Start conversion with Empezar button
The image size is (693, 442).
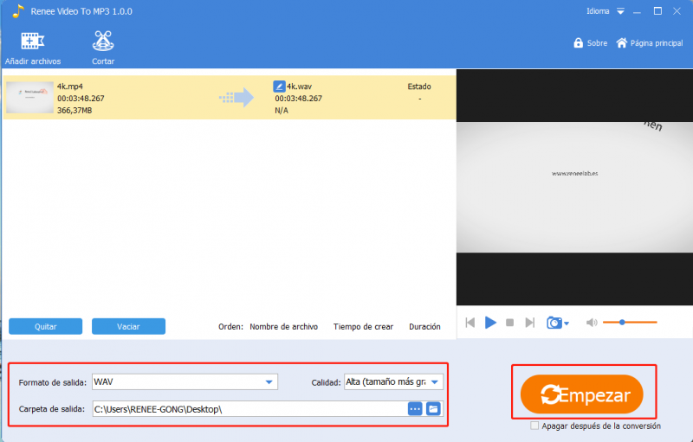click(581, 394)
